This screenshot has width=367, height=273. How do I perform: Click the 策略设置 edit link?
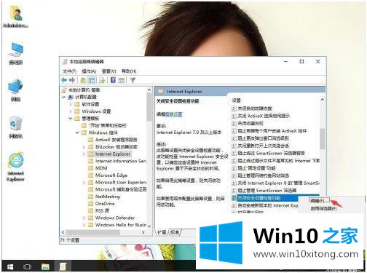coord(173,114)
